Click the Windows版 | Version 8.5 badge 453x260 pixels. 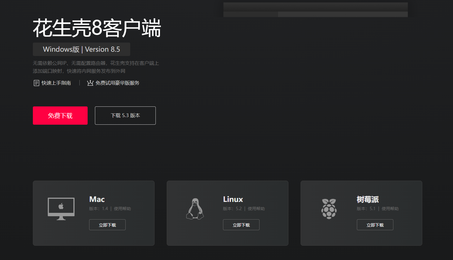82,49
